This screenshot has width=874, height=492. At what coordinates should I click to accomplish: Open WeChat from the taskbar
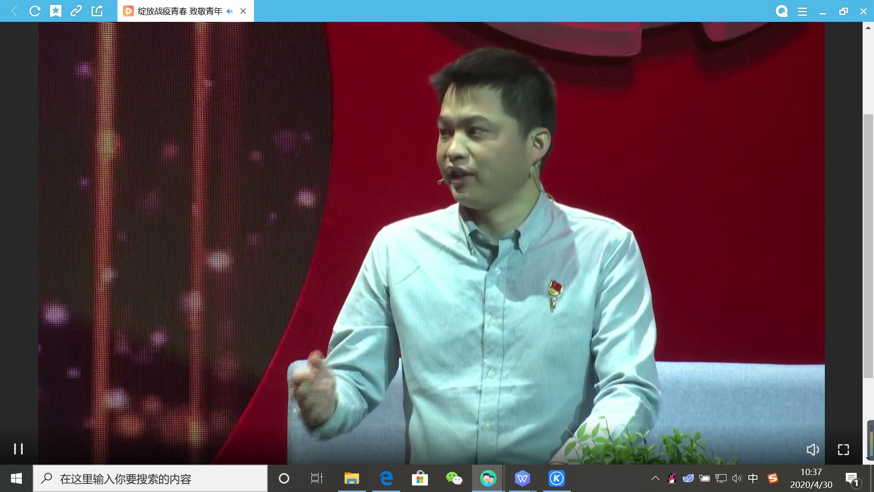click(454, 478)
